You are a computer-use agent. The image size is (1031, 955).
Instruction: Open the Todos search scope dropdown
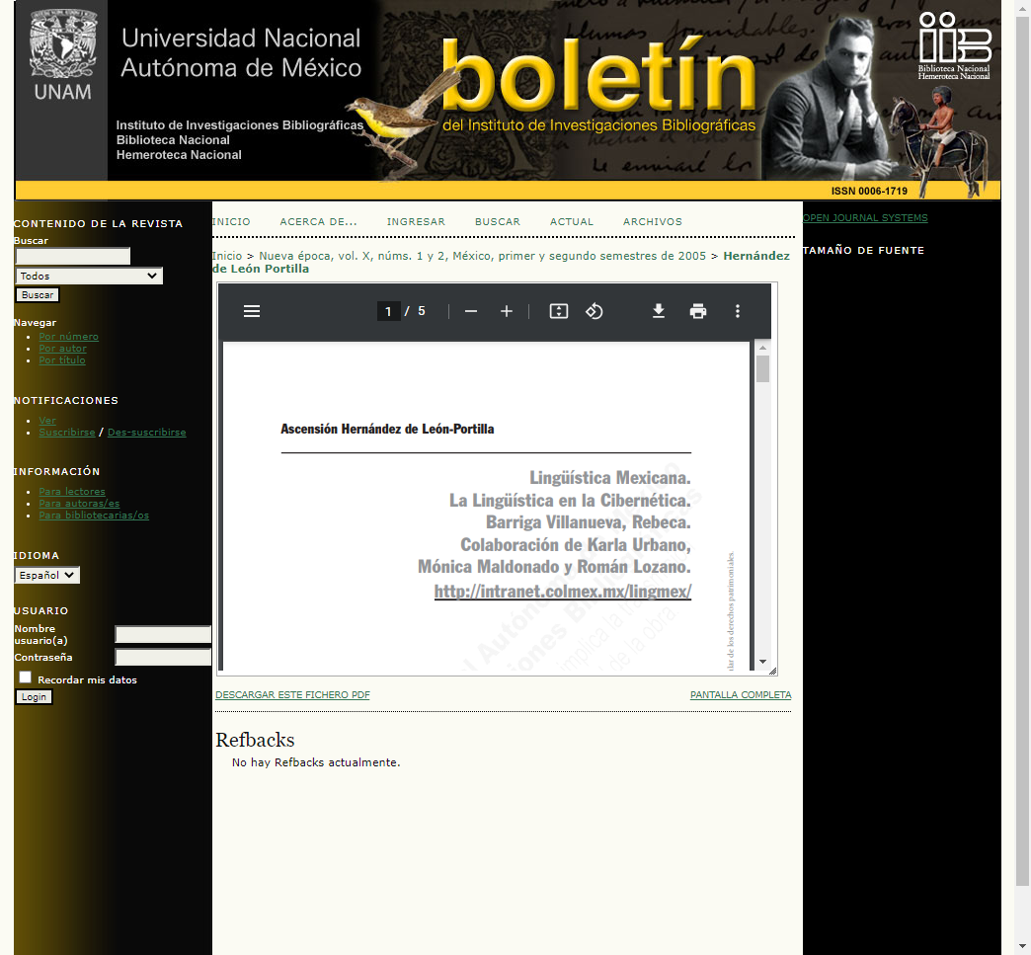pyautogui.click(x=89, y=276)
